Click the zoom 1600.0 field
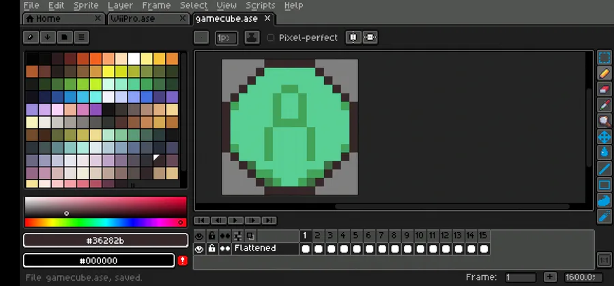Image resolution: width=614 pixels, height=286 pixels. click(x=583, y=277)
